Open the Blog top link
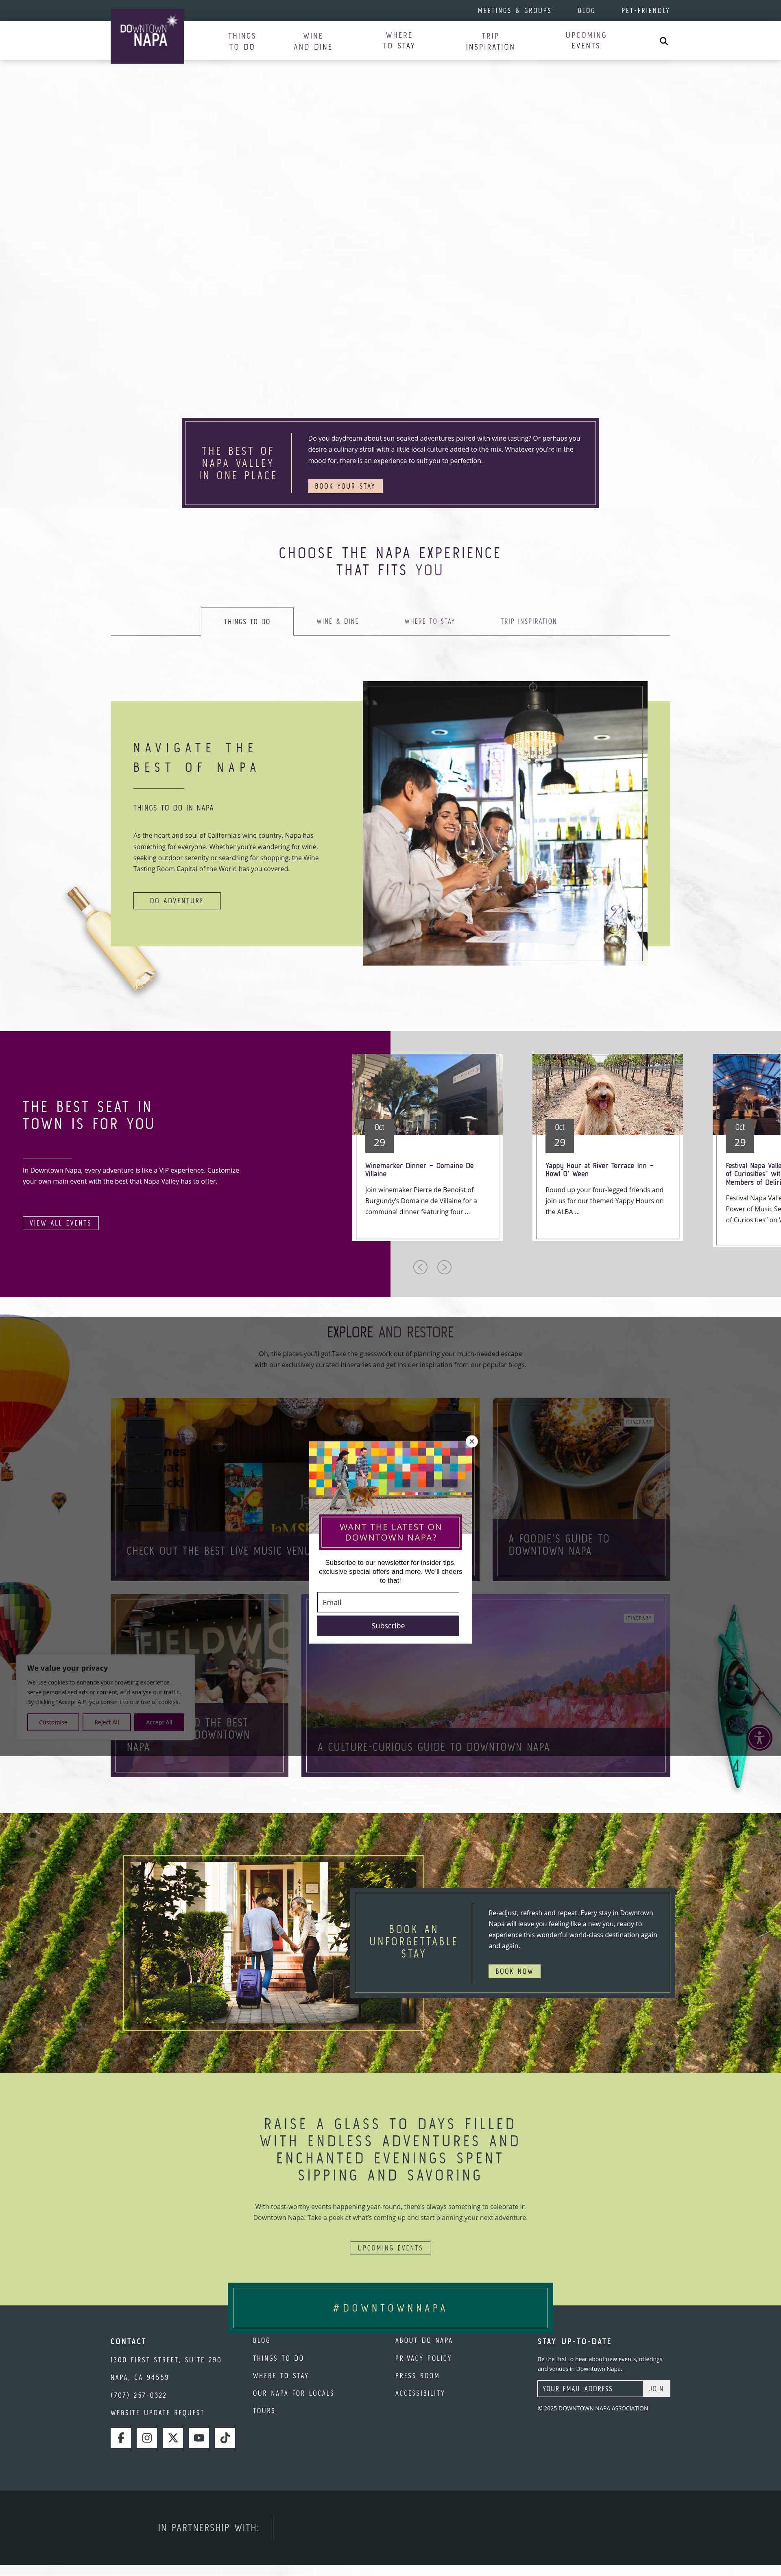 coord(586,10)
